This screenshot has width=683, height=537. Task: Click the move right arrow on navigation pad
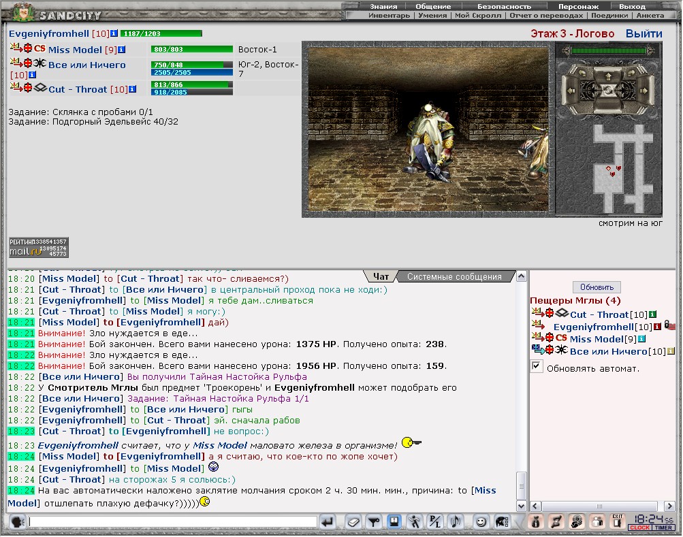point(644,91)
